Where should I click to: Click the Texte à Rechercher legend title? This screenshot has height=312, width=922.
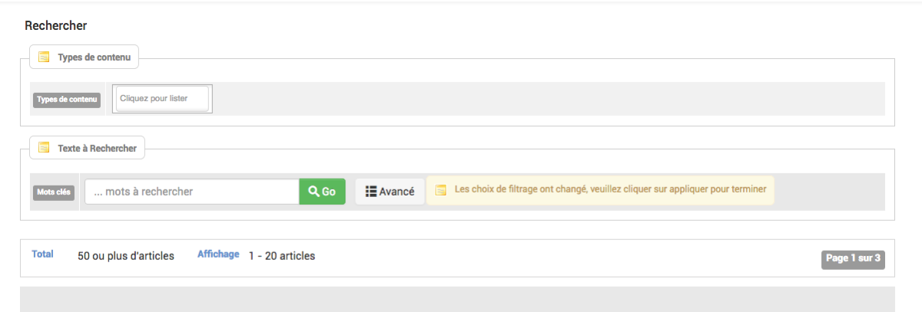tap(97, 149)
